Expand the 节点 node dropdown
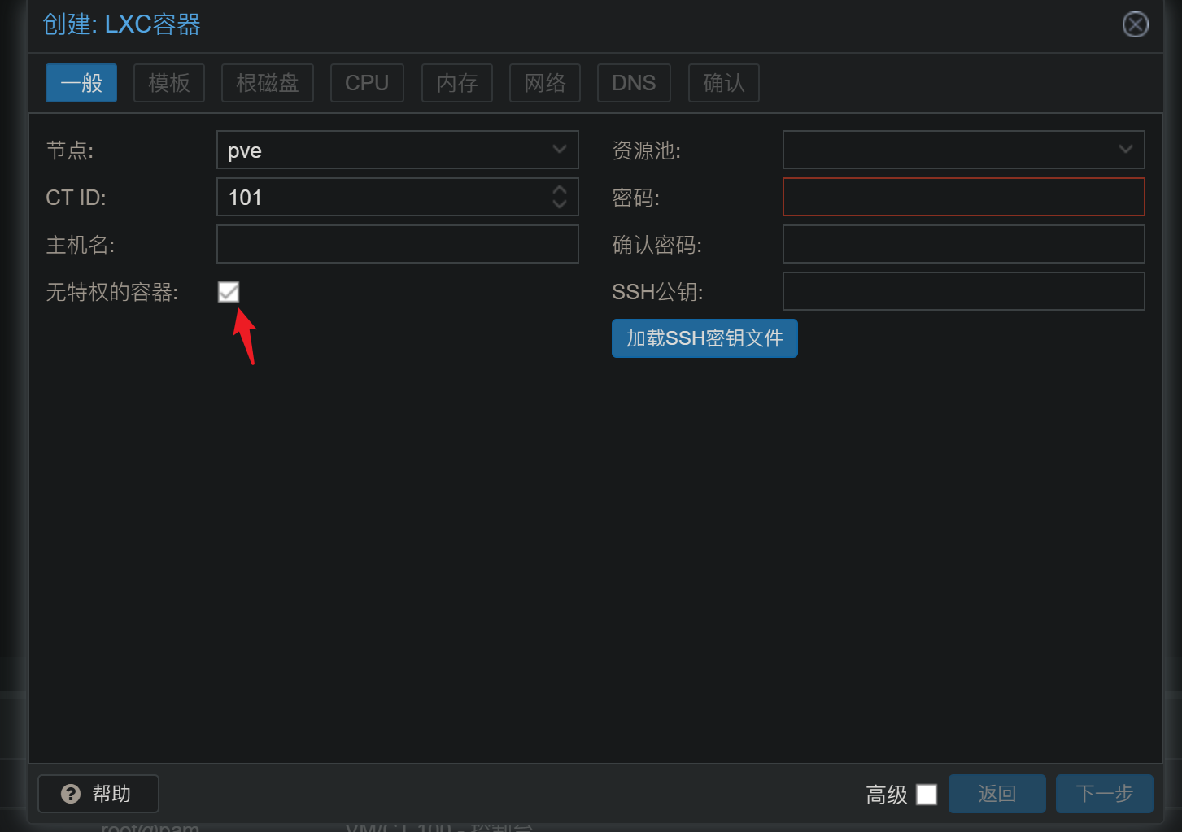This screenshot has height=832, width=1182. [559, 150]
